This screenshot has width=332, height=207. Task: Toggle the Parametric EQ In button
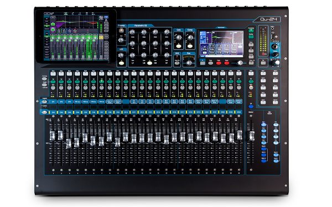coord(149,63)
